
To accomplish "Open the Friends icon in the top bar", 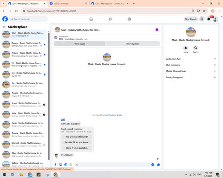I will tap(110, 19).
